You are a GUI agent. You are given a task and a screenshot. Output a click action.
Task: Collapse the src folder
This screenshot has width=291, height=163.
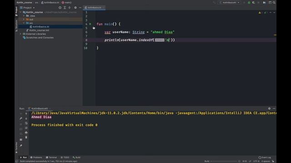(24, 23)
